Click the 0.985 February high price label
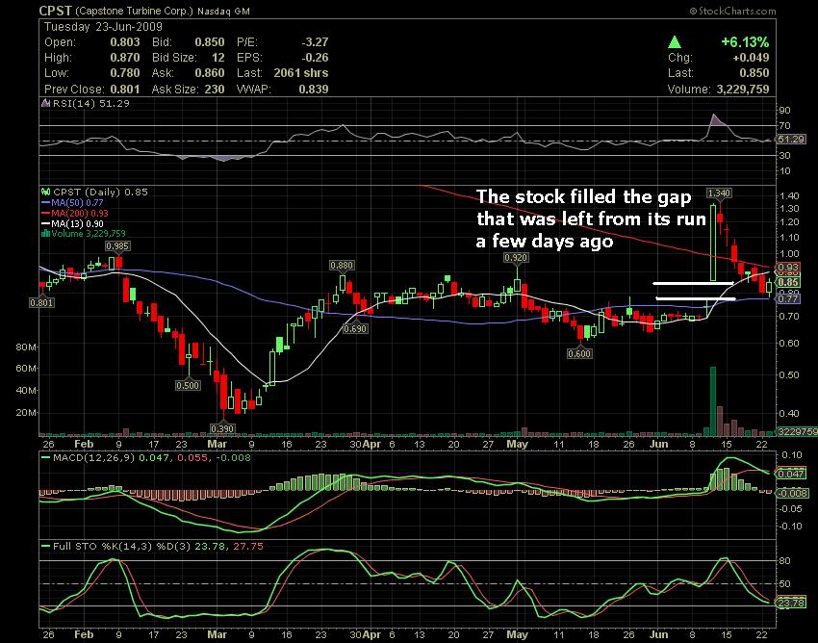Screen dimensions: 818x643 117,245
